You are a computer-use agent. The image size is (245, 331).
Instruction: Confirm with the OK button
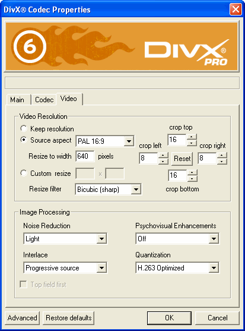coord(170,318)
